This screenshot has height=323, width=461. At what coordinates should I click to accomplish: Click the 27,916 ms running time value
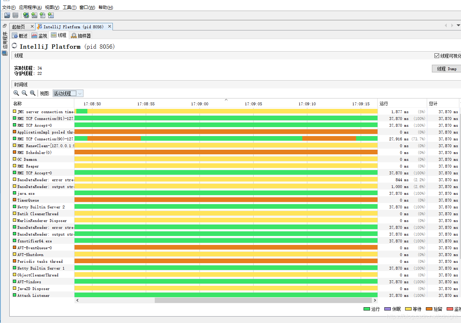[x=399, y=139]
